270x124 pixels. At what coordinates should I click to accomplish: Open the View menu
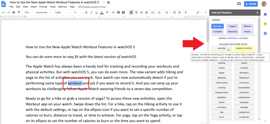25,7
